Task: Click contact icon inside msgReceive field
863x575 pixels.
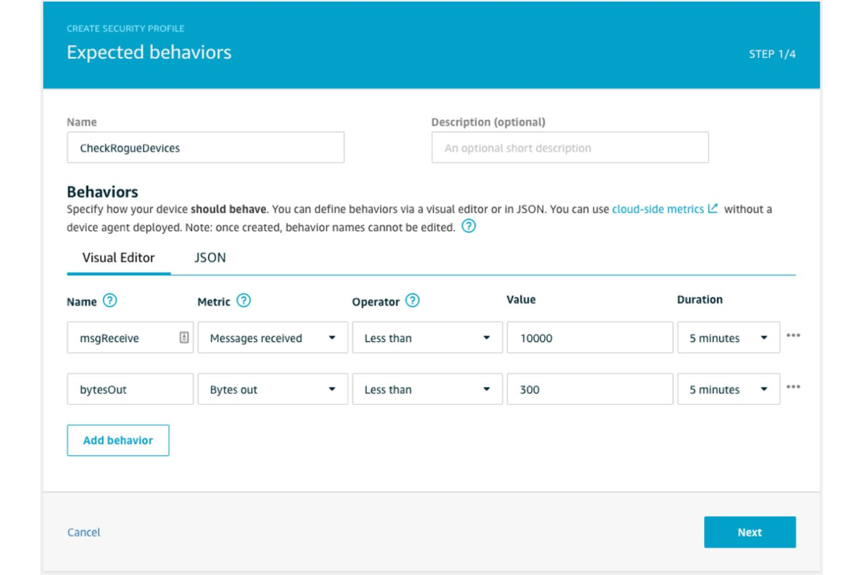Action: pos(184,337)
